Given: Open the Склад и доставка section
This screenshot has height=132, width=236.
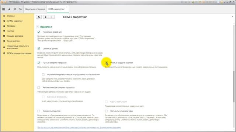Looking at the screenshot, I should [15, 36].
